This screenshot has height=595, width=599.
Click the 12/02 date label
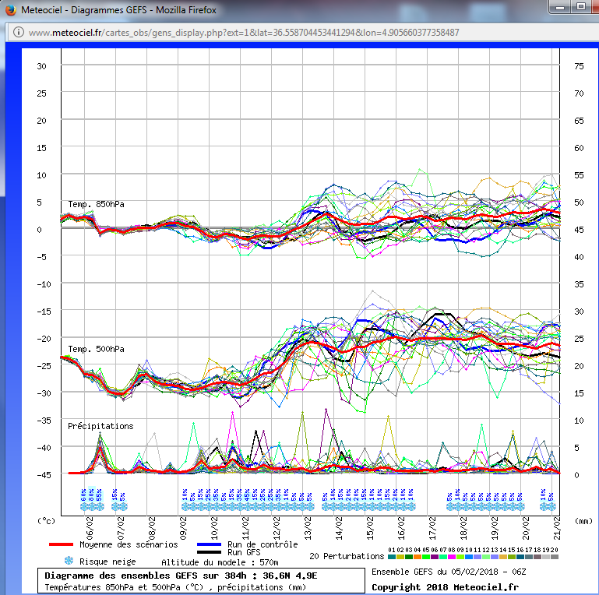click(x=277, y=528)
